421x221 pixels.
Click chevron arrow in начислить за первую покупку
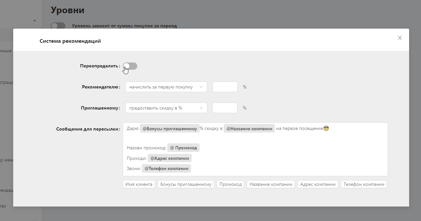[201, 87]
